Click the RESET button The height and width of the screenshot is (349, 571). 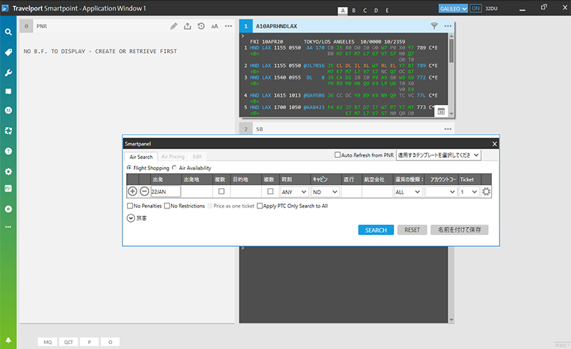(x=412, y=230)
